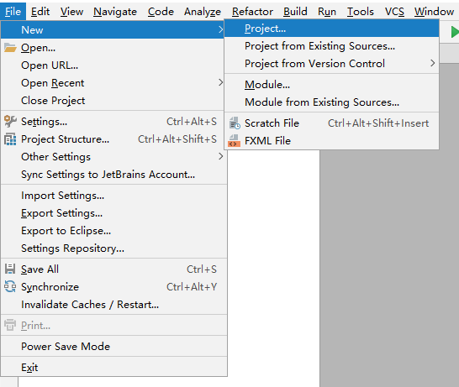The image size is (459, 387).
Task: Click the Save All floppy icon
Action: tap(10, 269)
